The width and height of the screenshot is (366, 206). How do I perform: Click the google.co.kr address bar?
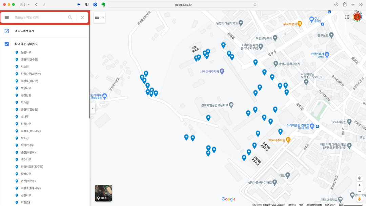click(183, 5)
